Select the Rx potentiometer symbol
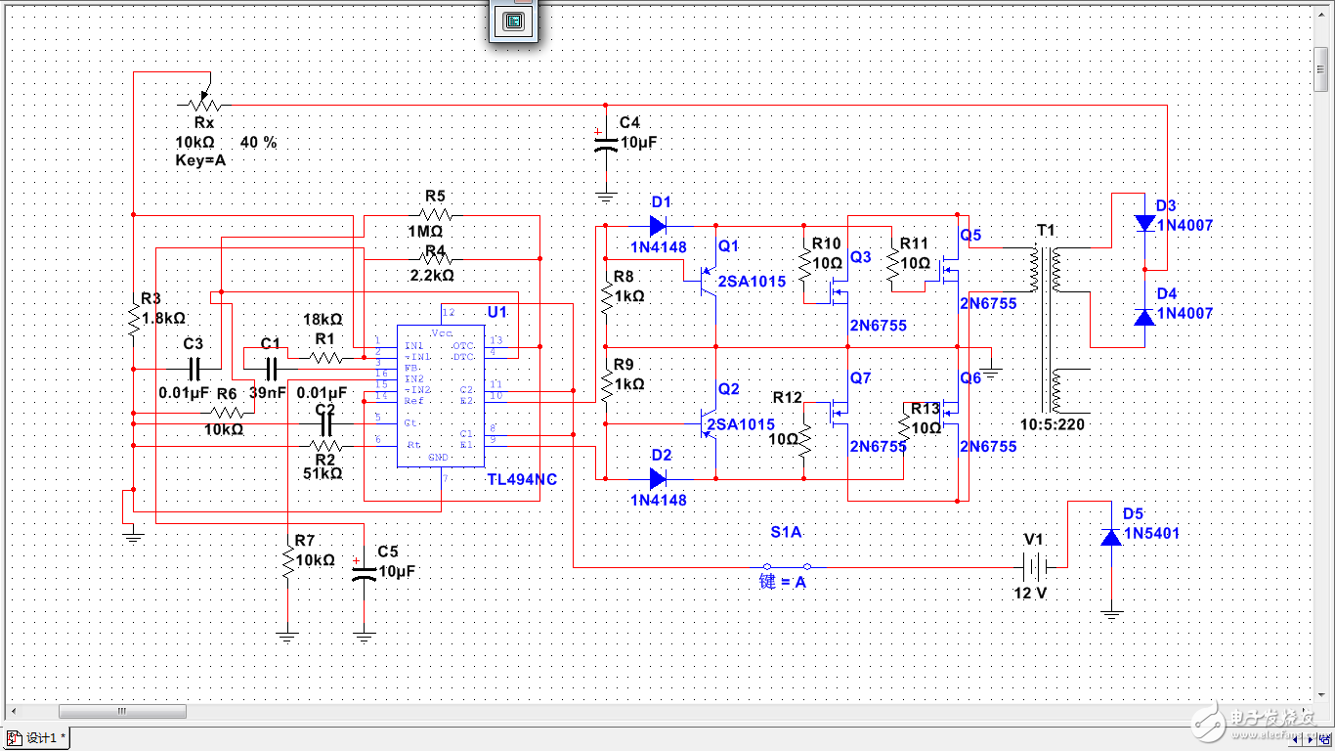The image size is (1335, 751). point(202,99)
